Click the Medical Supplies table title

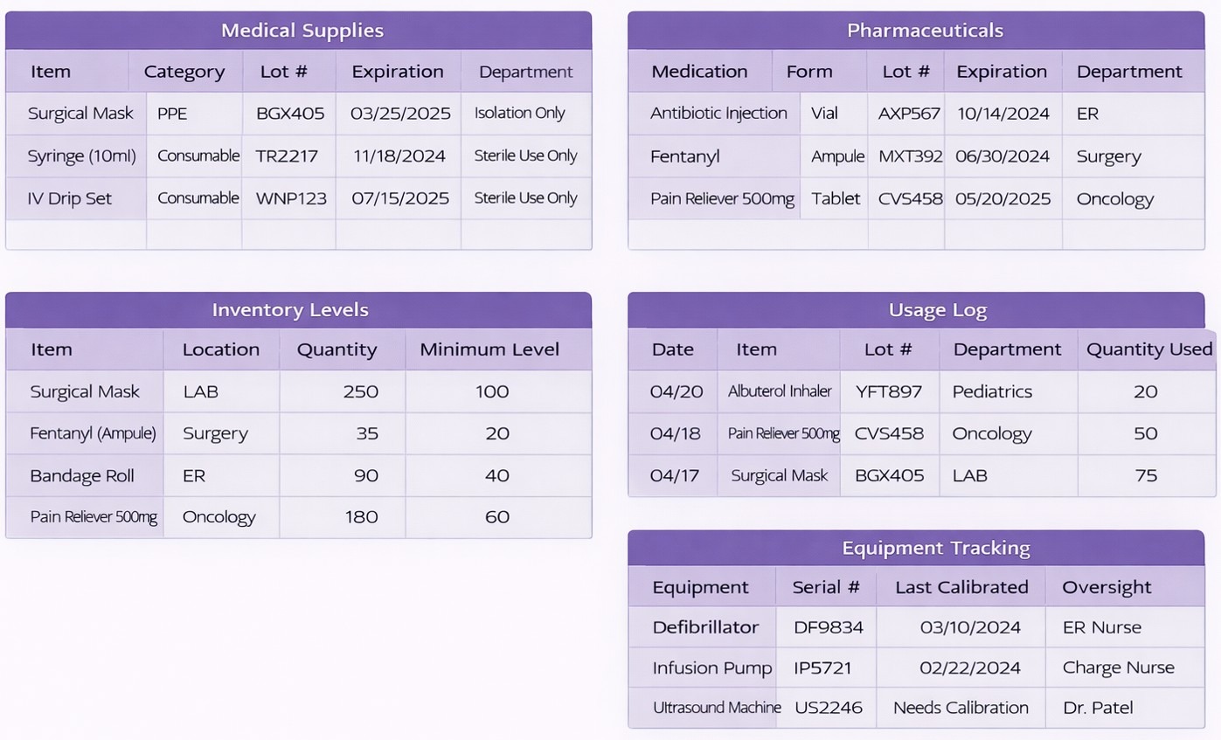[x=302, y=31]
